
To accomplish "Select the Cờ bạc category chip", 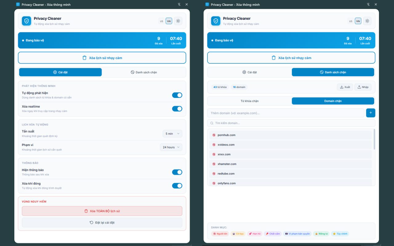I will 238,234.
